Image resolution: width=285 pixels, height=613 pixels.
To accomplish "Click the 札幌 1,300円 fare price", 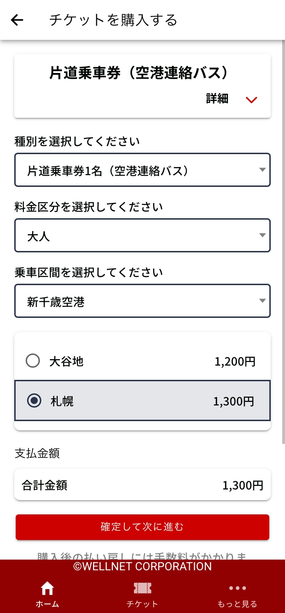I will pyautogui.click(x=234, y=401).
